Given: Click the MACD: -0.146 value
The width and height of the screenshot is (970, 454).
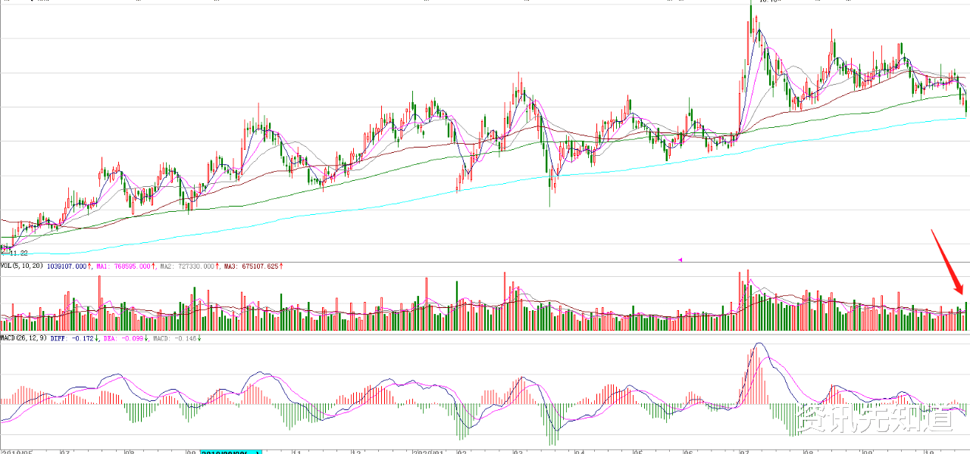Looking at the screenshot, I should coord(176,338).
